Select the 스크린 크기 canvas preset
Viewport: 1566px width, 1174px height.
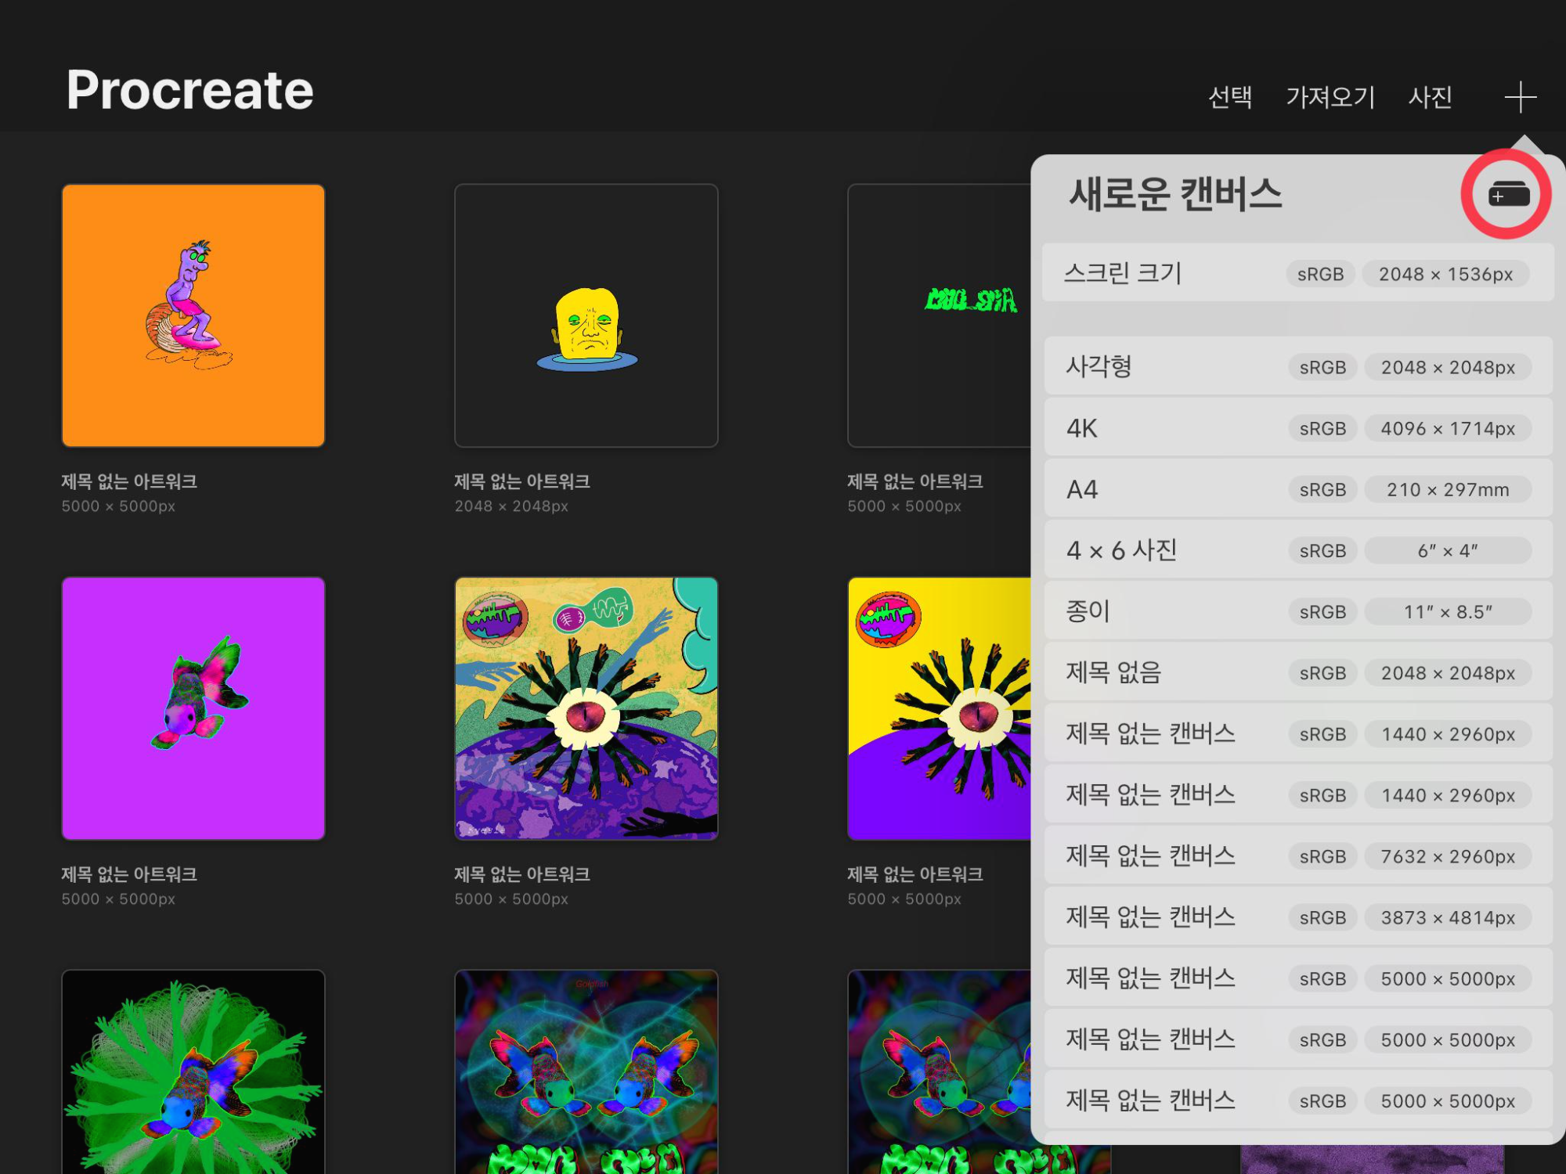[1297, 273]
